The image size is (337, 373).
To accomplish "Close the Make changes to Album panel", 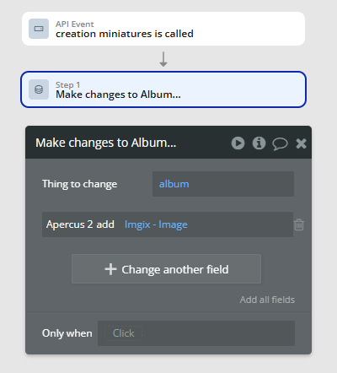I will pos(301,143).
